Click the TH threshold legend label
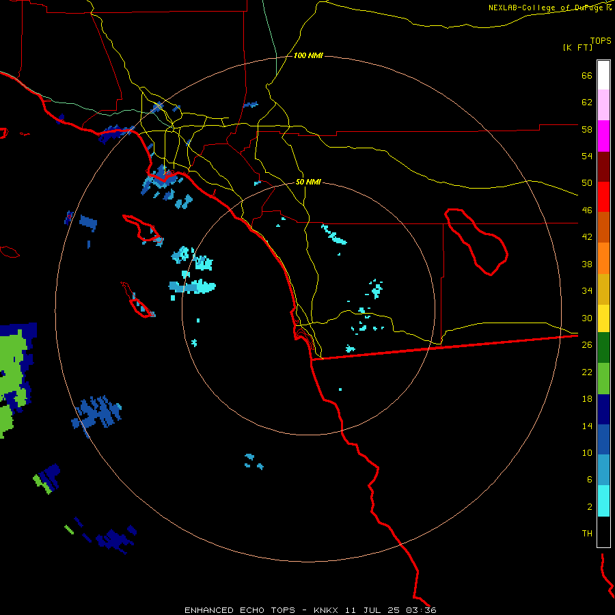Viewport: 615px width, 615px height. coord(587,534)
